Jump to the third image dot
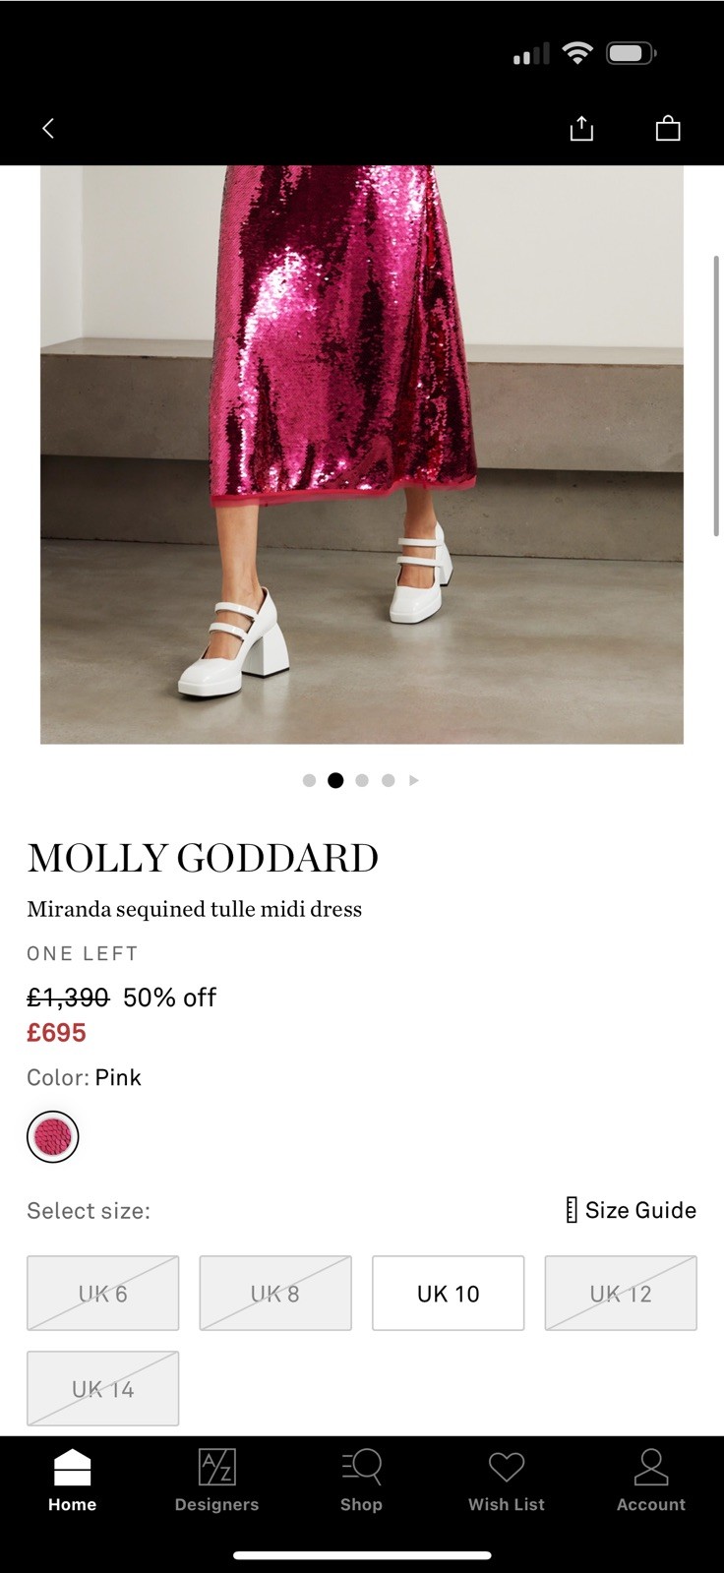Screen dimensions: 724x1573 coord(362,780)
